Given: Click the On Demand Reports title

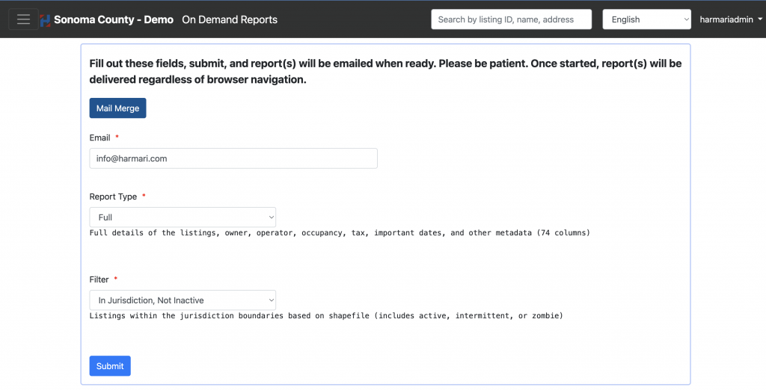Looking at the screenshot, I should point(230,19).
